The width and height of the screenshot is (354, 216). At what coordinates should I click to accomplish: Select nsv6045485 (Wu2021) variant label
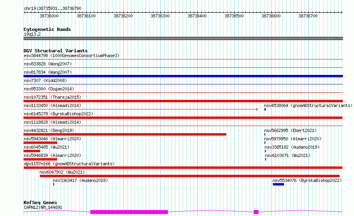coord(47,147)
